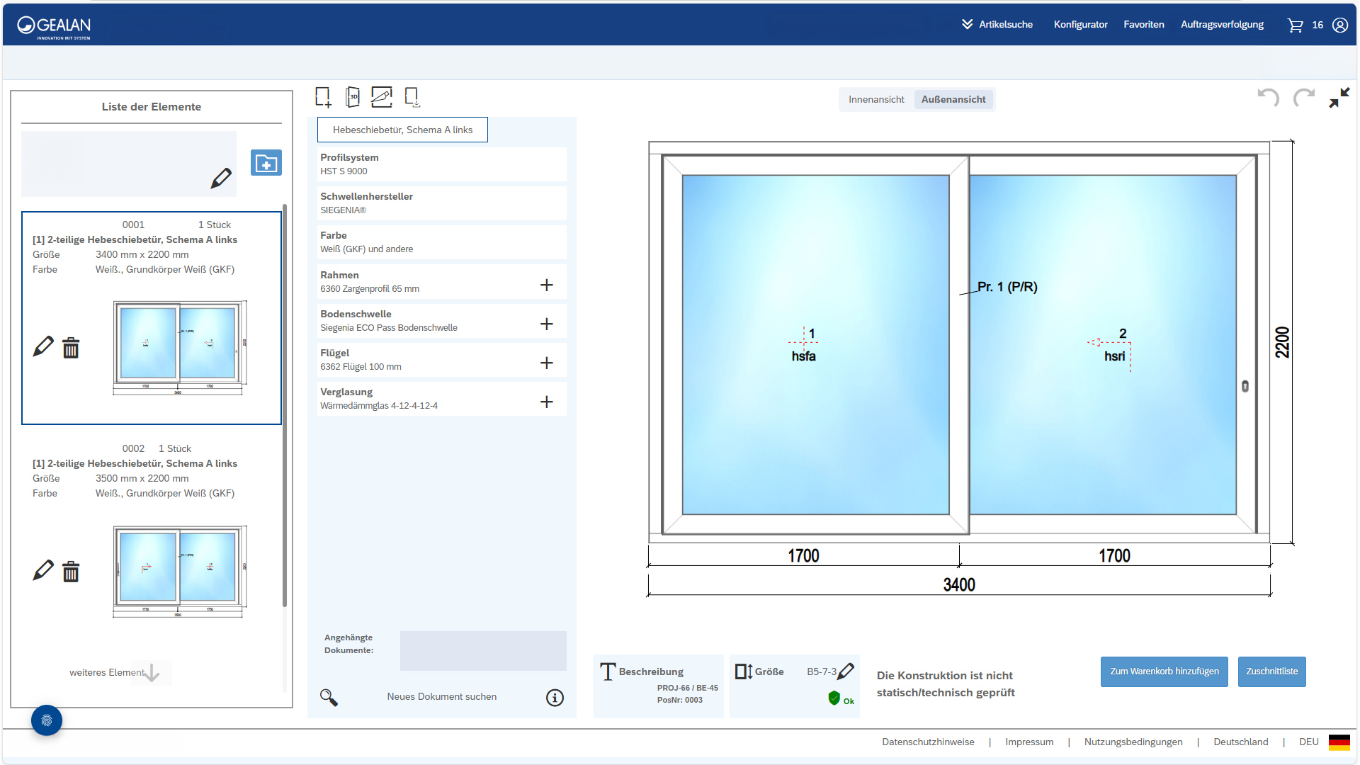Click the GEALAN logo

click(54, 27)
